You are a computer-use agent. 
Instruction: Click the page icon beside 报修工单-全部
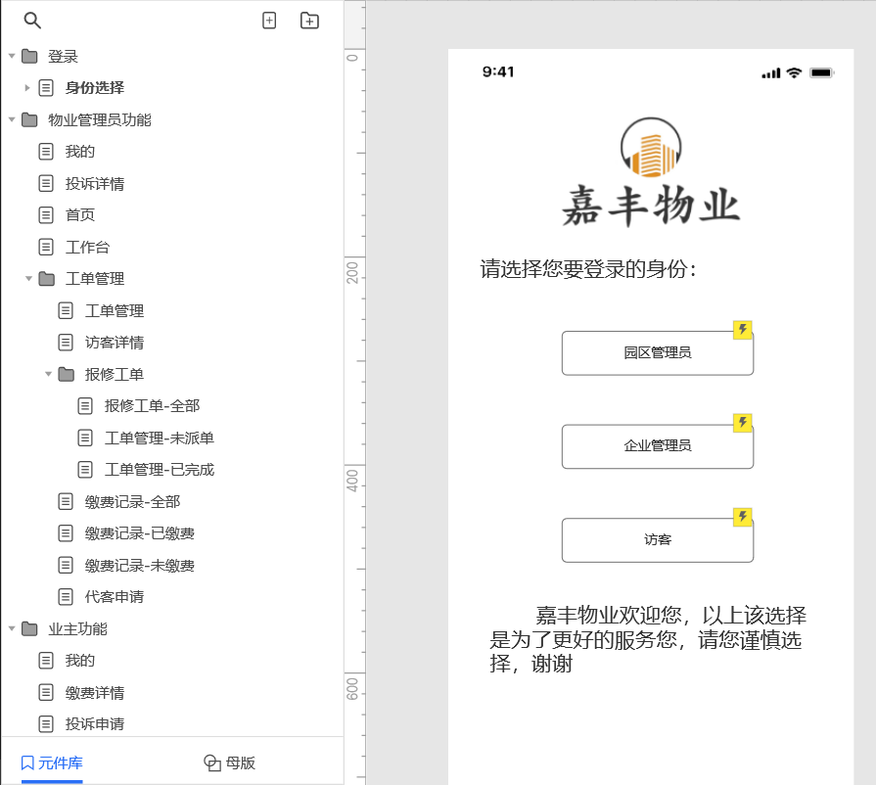pos(85,405)
